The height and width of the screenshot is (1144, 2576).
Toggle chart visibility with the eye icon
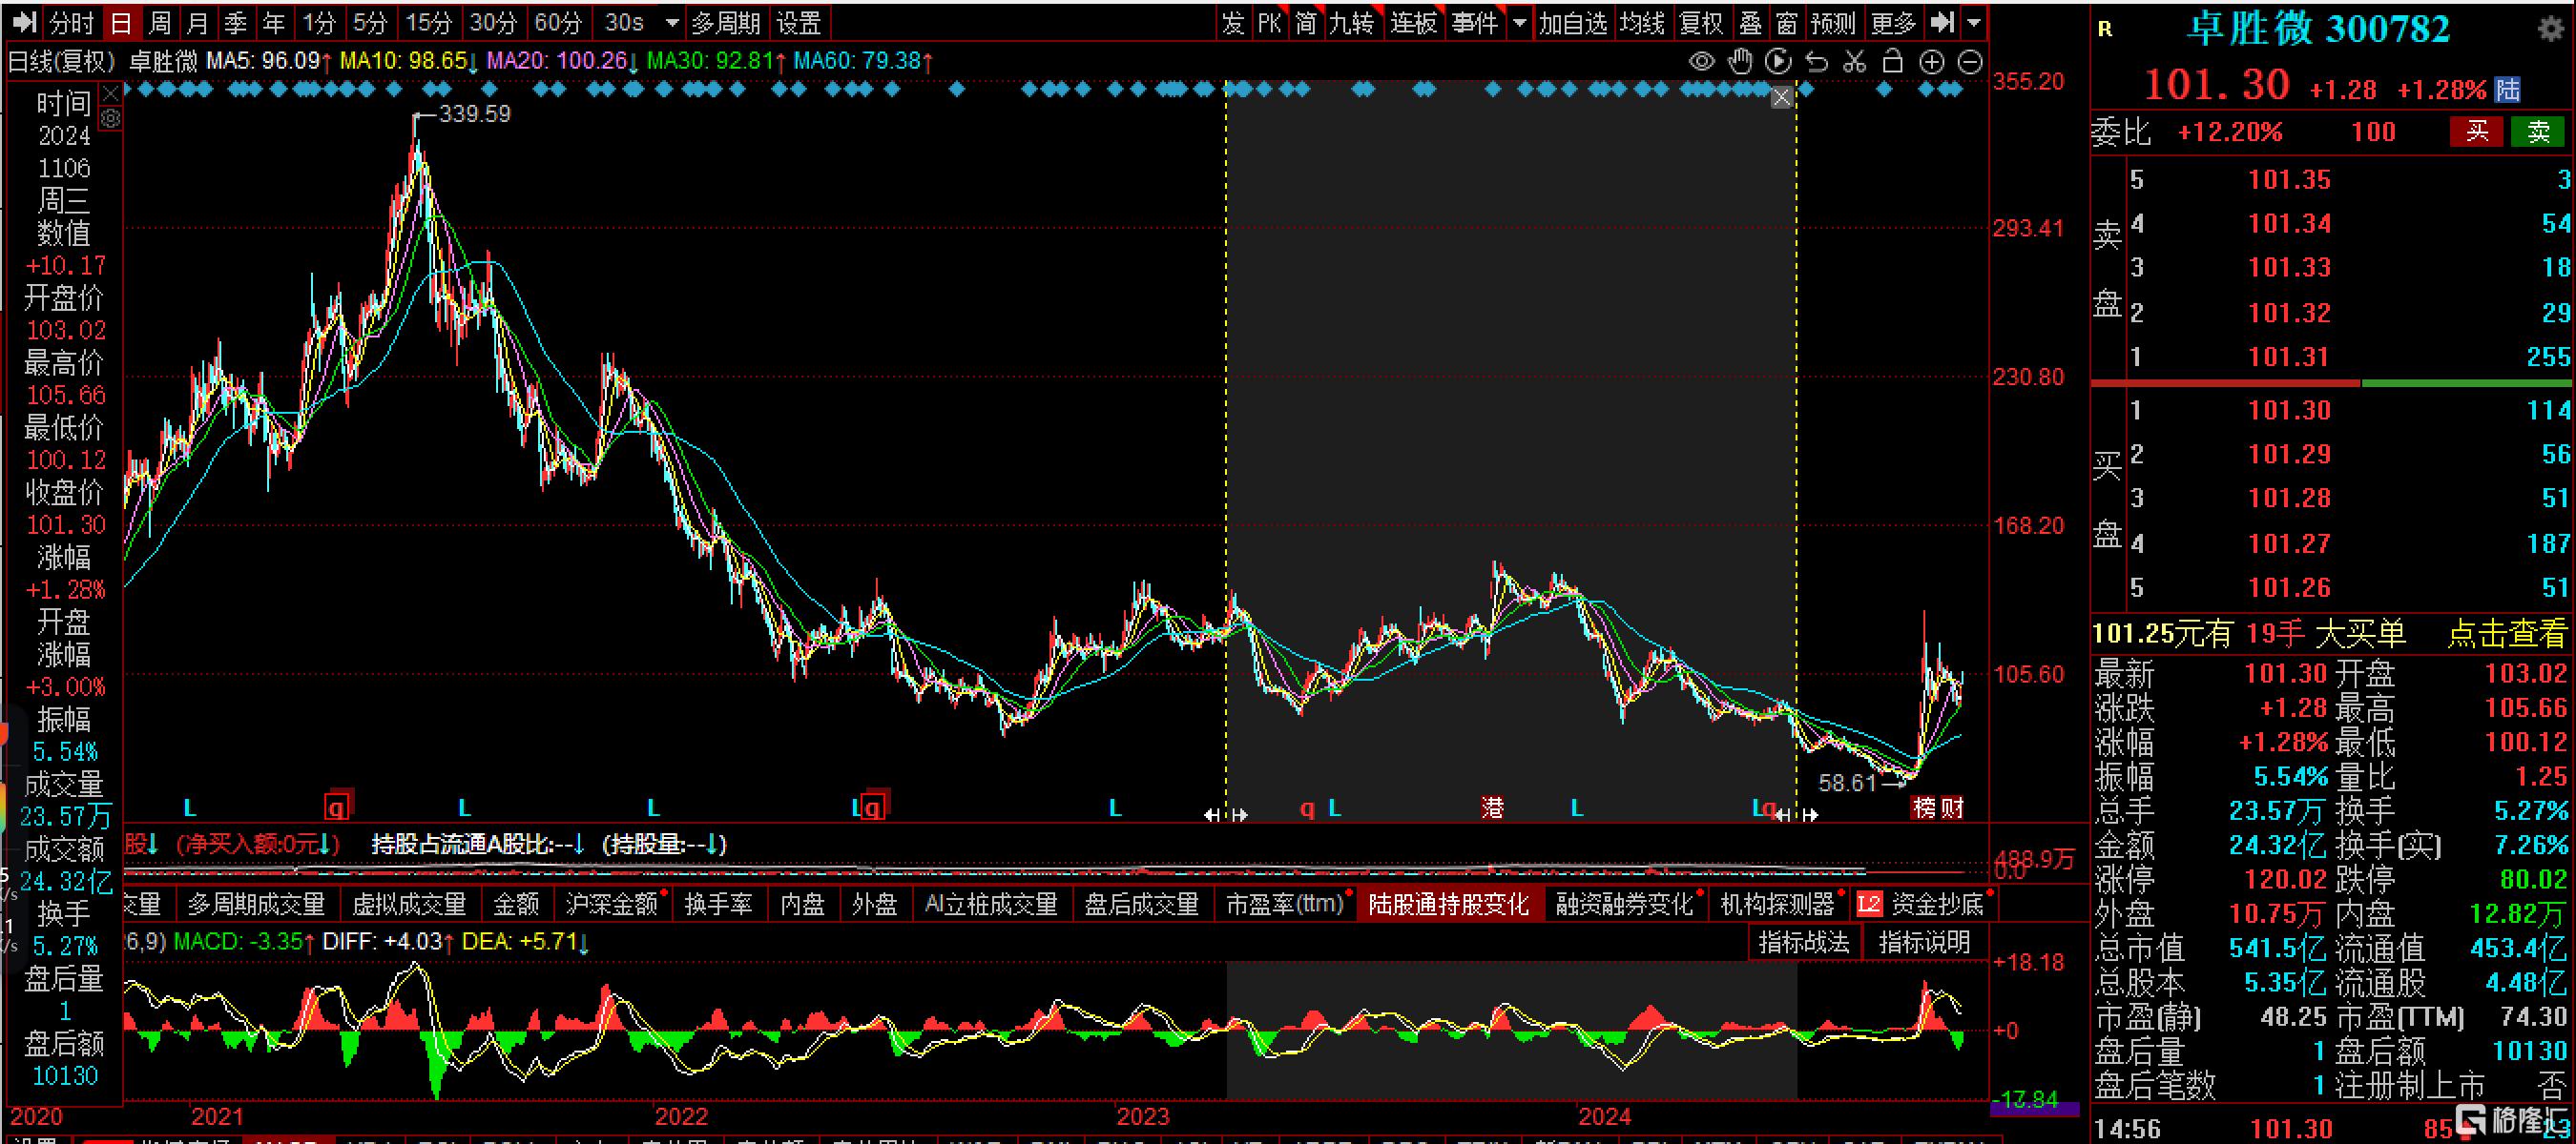1701,62
